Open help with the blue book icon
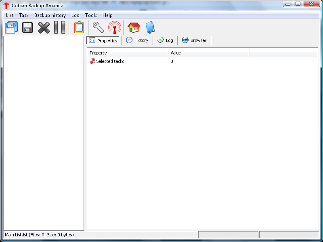Screen dimensions: 323x242 [150, 27]
